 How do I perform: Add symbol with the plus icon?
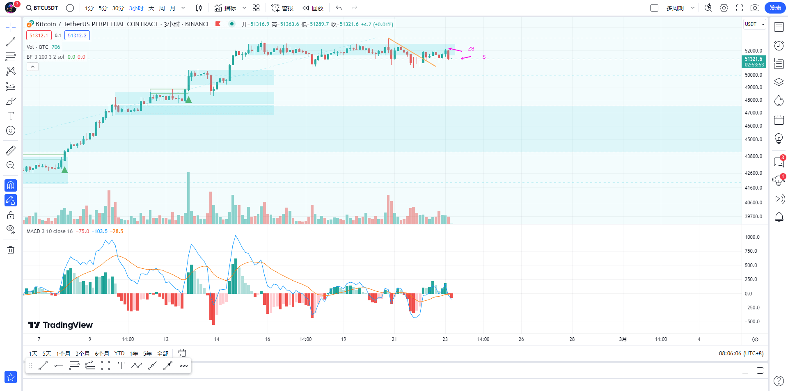click(70, 8)
